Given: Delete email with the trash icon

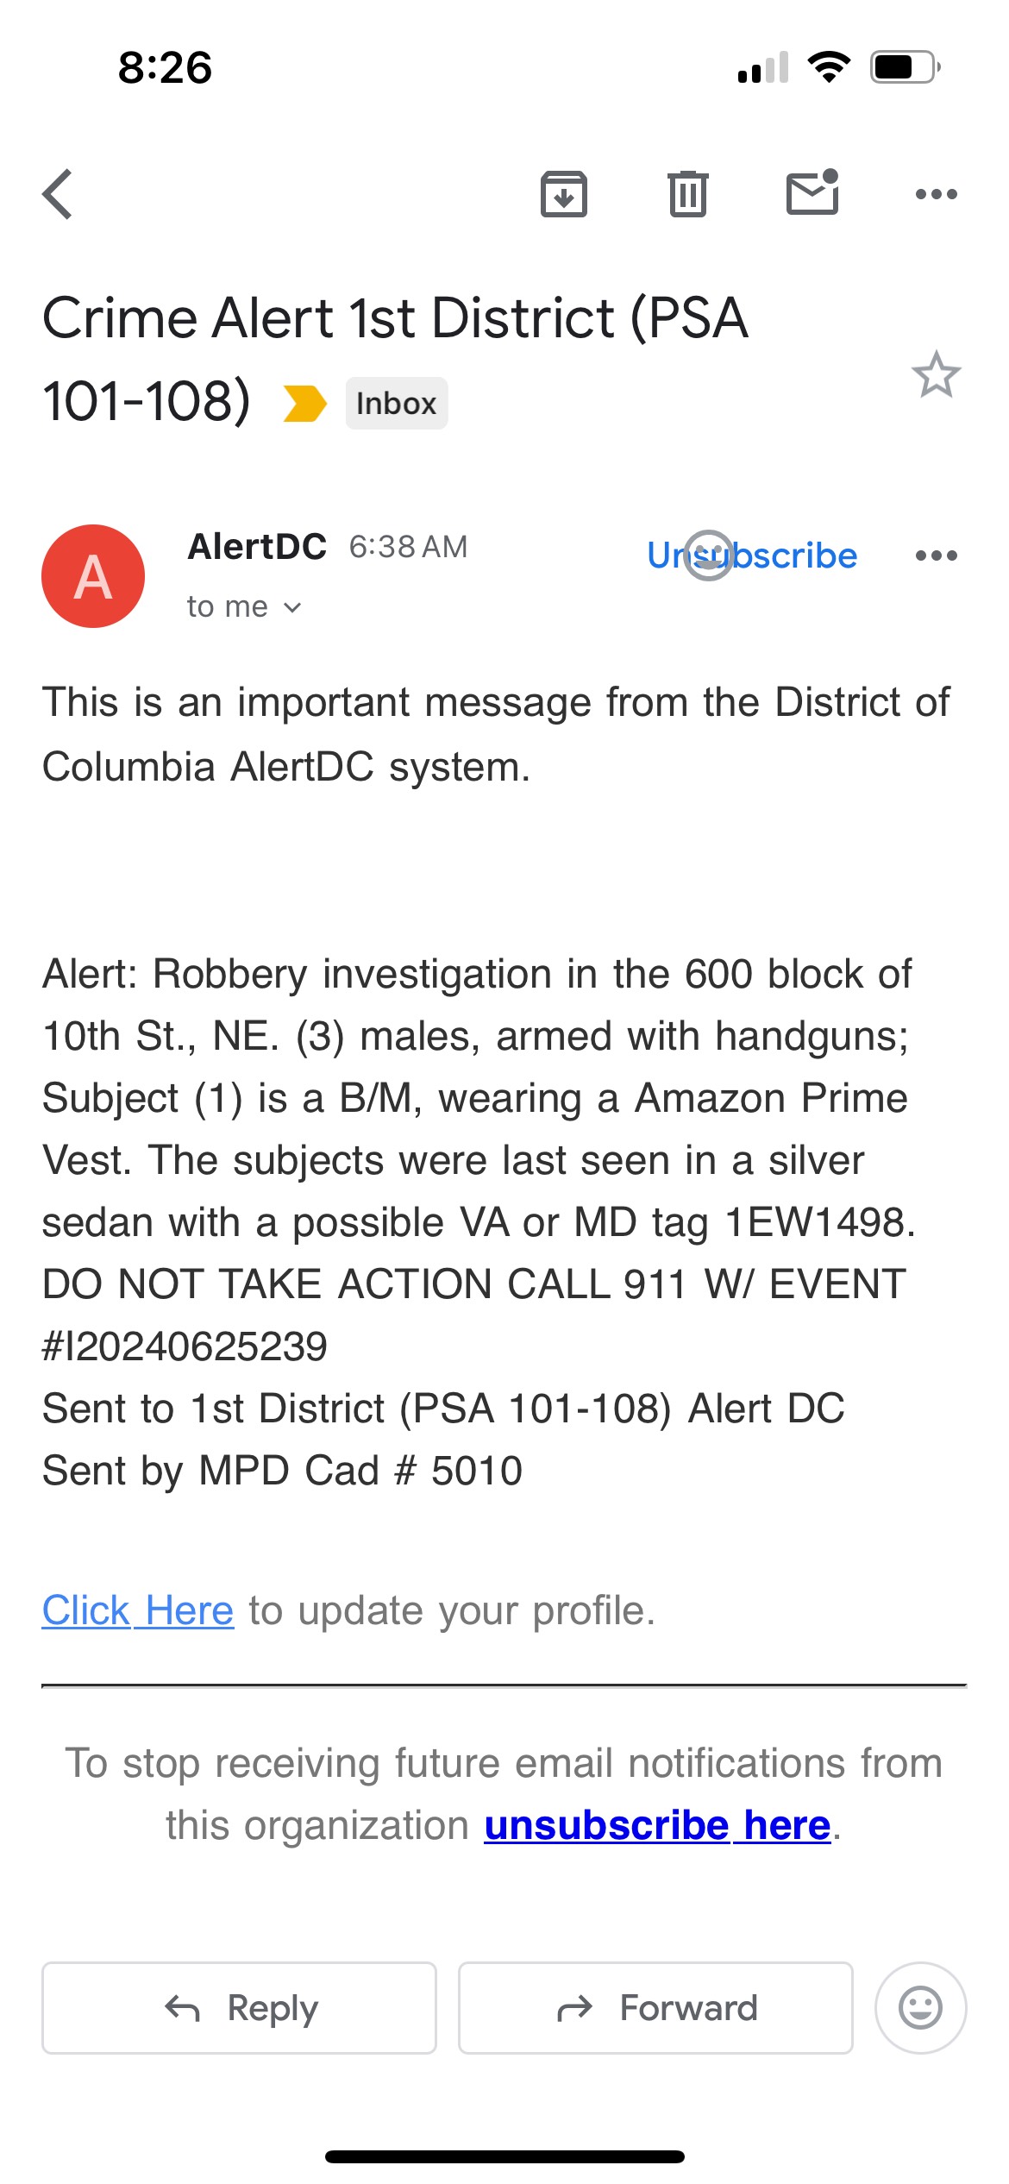Looking at the screenshot, I should tap(688, 194).
